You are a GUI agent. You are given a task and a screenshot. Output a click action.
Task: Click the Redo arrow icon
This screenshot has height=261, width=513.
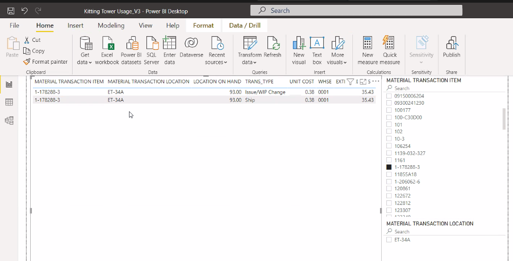click(38, 11)
